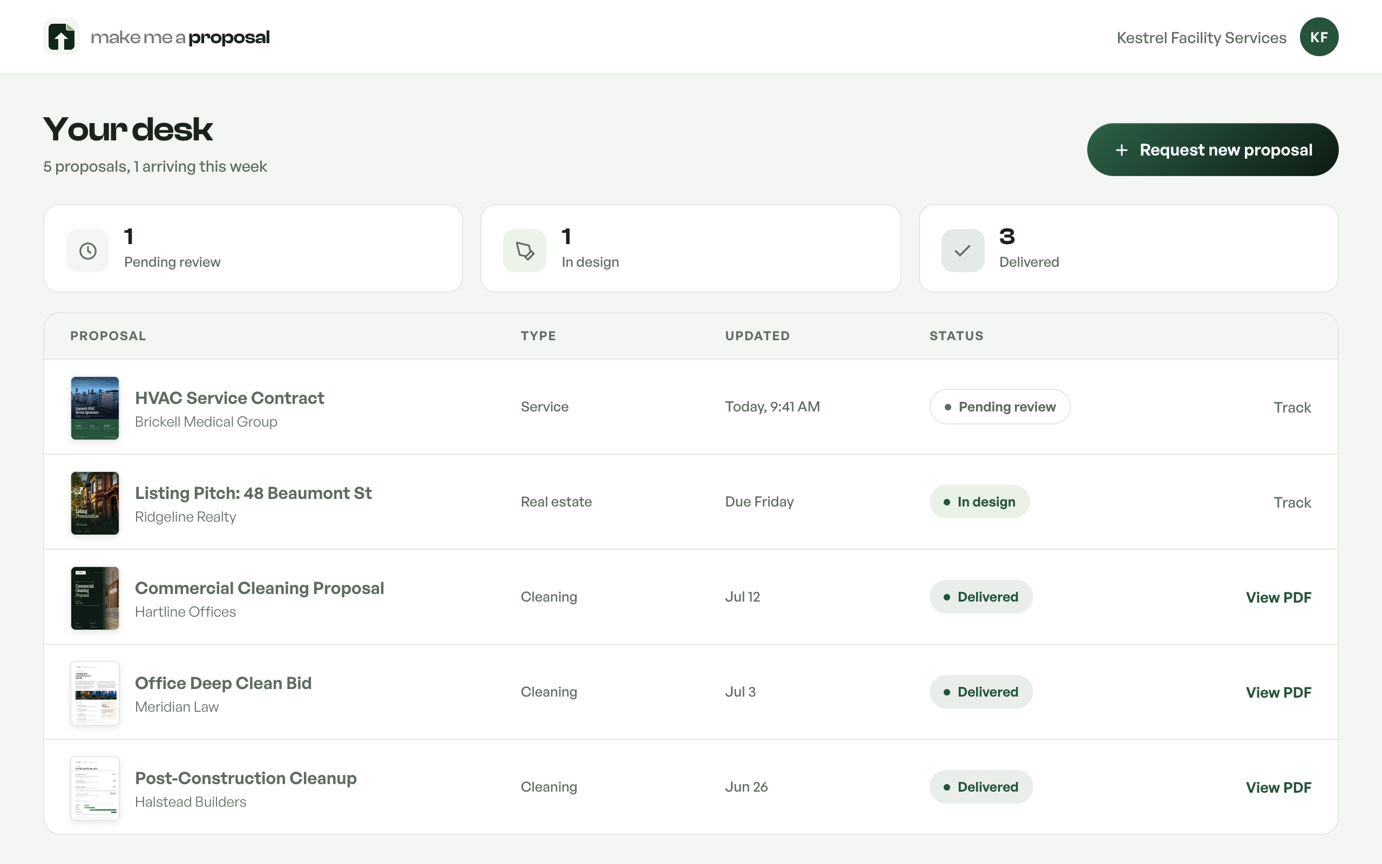Open Listing Pitch cover thumbnail
The width and height of the screenshot is (1382, 864).
[x=95, y=503]
